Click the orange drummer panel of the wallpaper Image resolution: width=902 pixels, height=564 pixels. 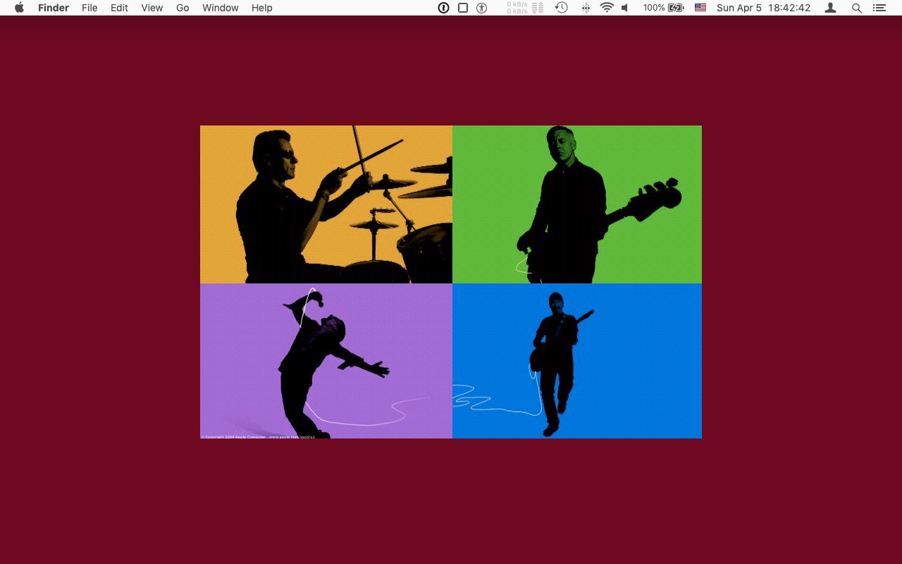pyautogui.click(x=326, y=204)
